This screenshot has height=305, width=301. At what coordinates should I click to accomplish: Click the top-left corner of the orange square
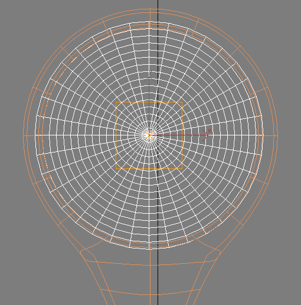(x=116, y=102)
